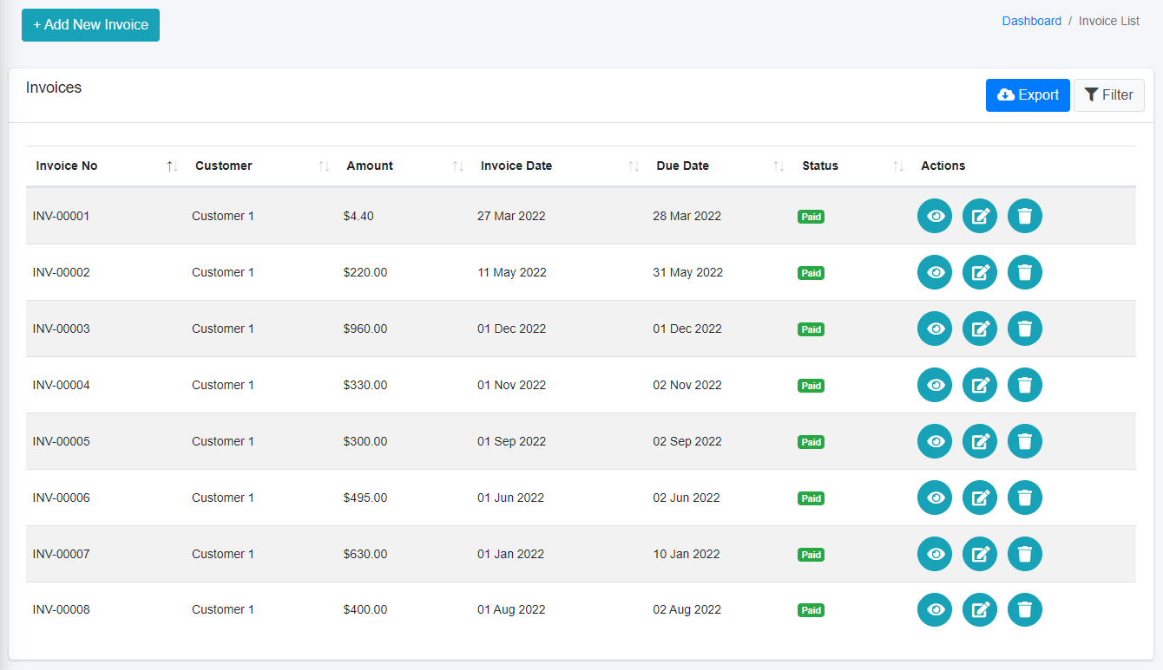Viewport: 1163px width, 670px height.
Task: Delete invoice INV-00003
Action: [1025, 328]
